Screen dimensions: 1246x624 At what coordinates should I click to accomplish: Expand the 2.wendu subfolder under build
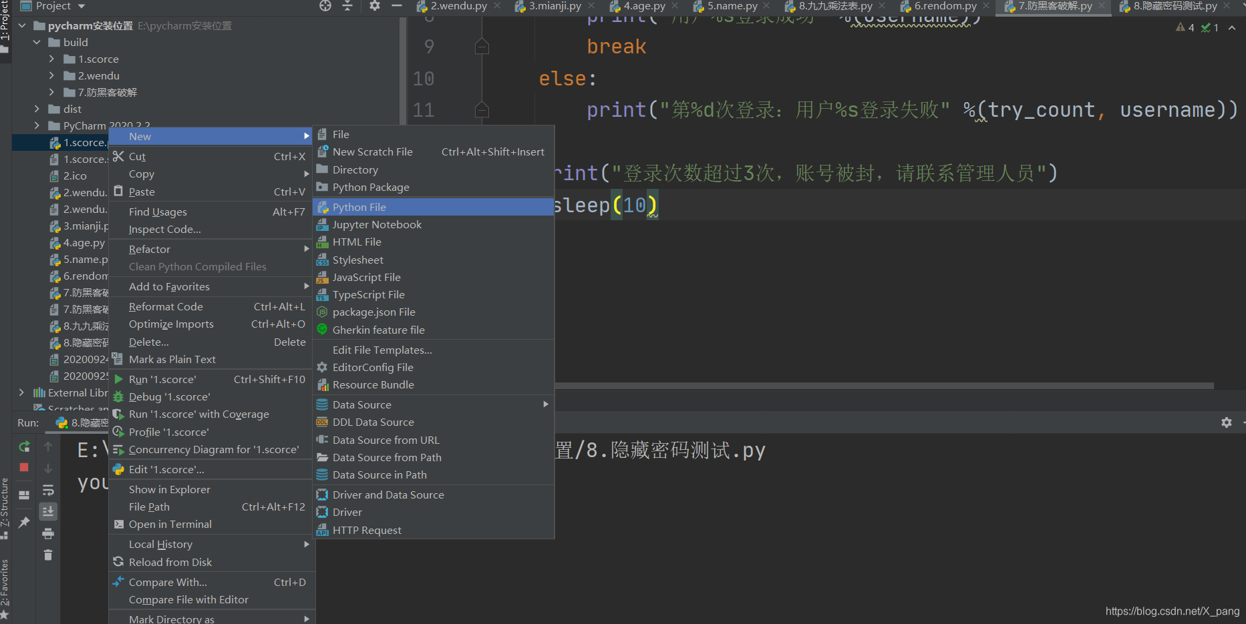click(51, 75)
